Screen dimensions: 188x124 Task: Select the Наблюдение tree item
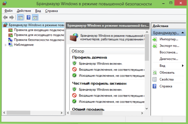coord(24,45)
